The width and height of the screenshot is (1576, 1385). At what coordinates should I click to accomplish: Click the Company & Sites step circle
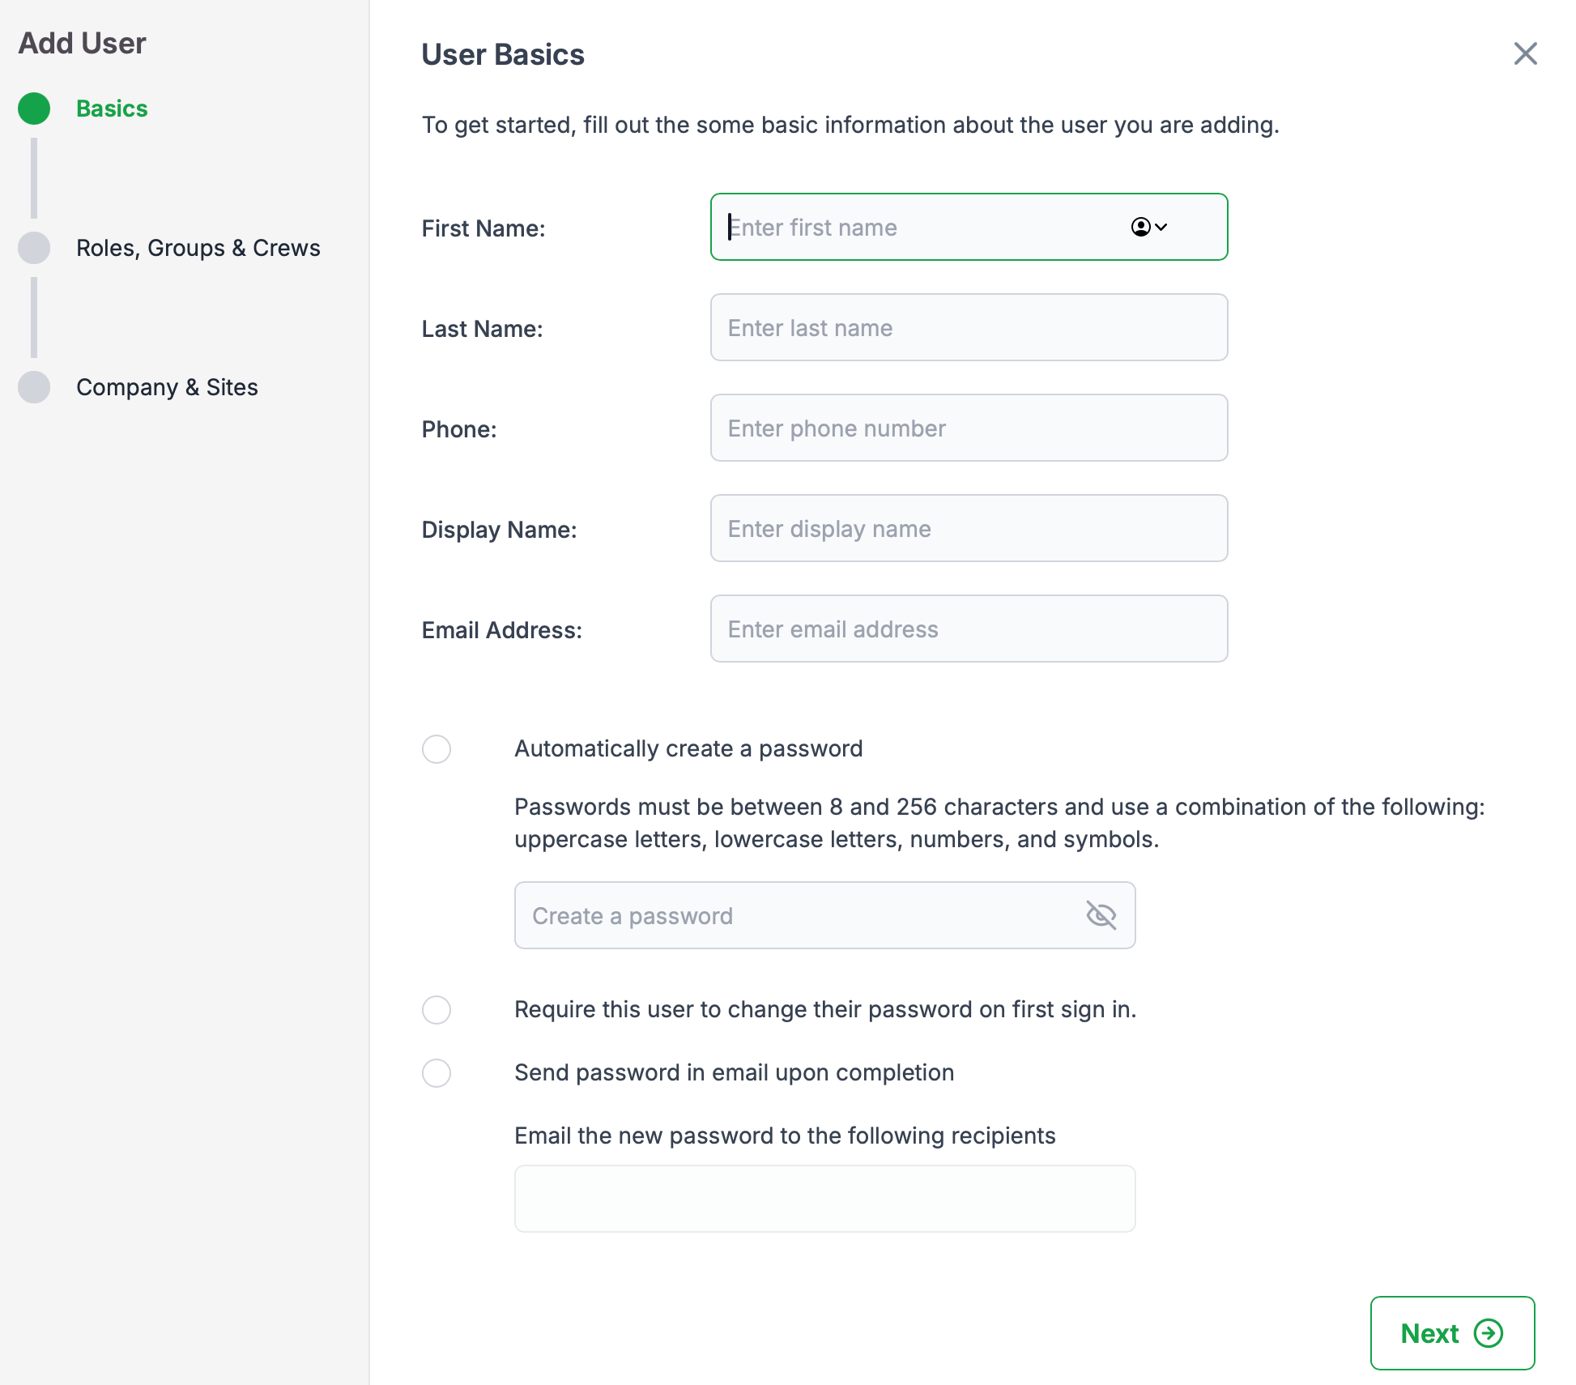tap(34, 387)
